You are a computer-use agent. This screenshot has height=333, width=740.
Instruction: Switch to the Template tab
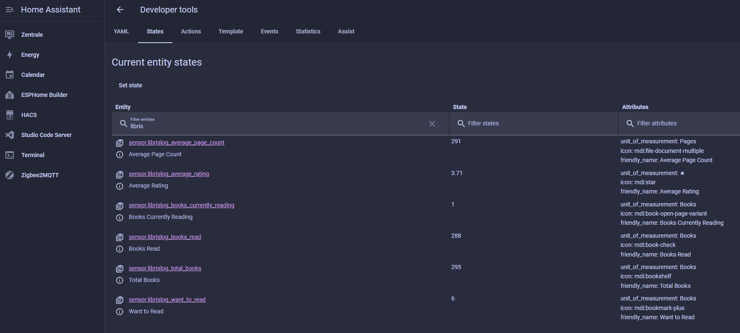[231, 31]
